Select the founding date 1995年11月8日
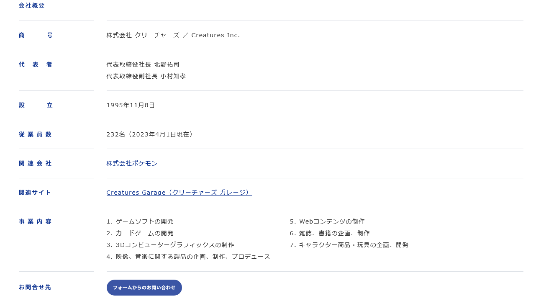Image resolution: width=541 pixels, height=301 pixels. 131,105
